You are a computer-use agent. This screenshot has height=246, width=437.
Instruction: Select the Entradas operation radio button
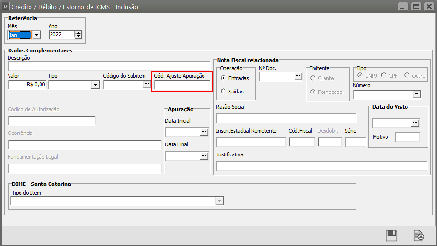(223, 78)
